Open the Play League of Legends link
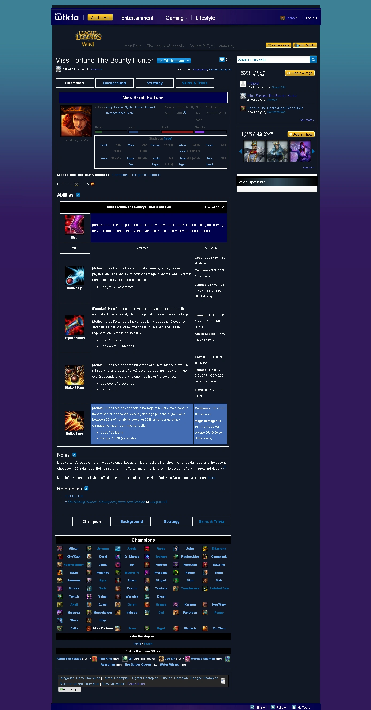The width and height of the screenshot is (371, 710). tap(165, 46)
